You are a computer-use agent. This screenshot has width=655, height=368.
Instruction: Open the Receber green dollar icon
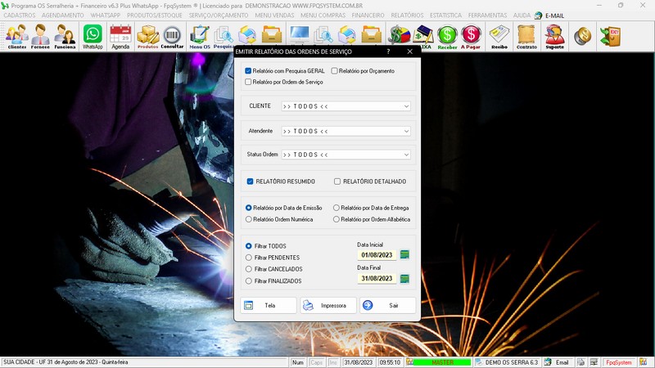point(447,36)
